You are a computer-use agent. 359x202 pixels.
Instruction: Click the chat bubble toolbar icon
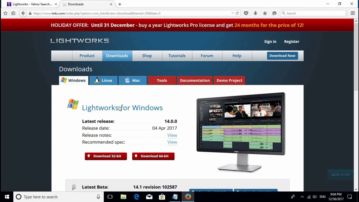pos(274,13)
